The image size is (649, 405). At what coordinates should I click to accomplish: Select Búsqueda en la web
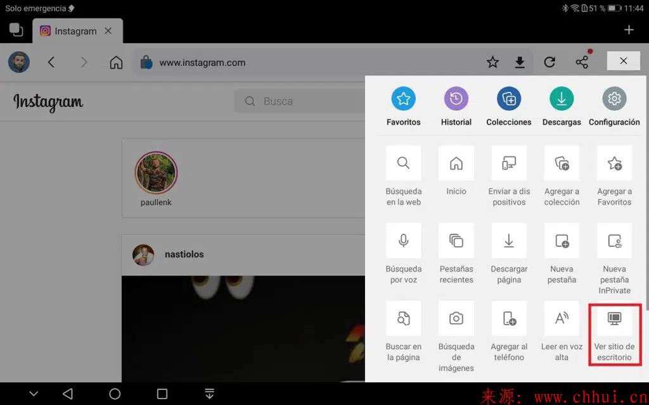coord(404,176)
